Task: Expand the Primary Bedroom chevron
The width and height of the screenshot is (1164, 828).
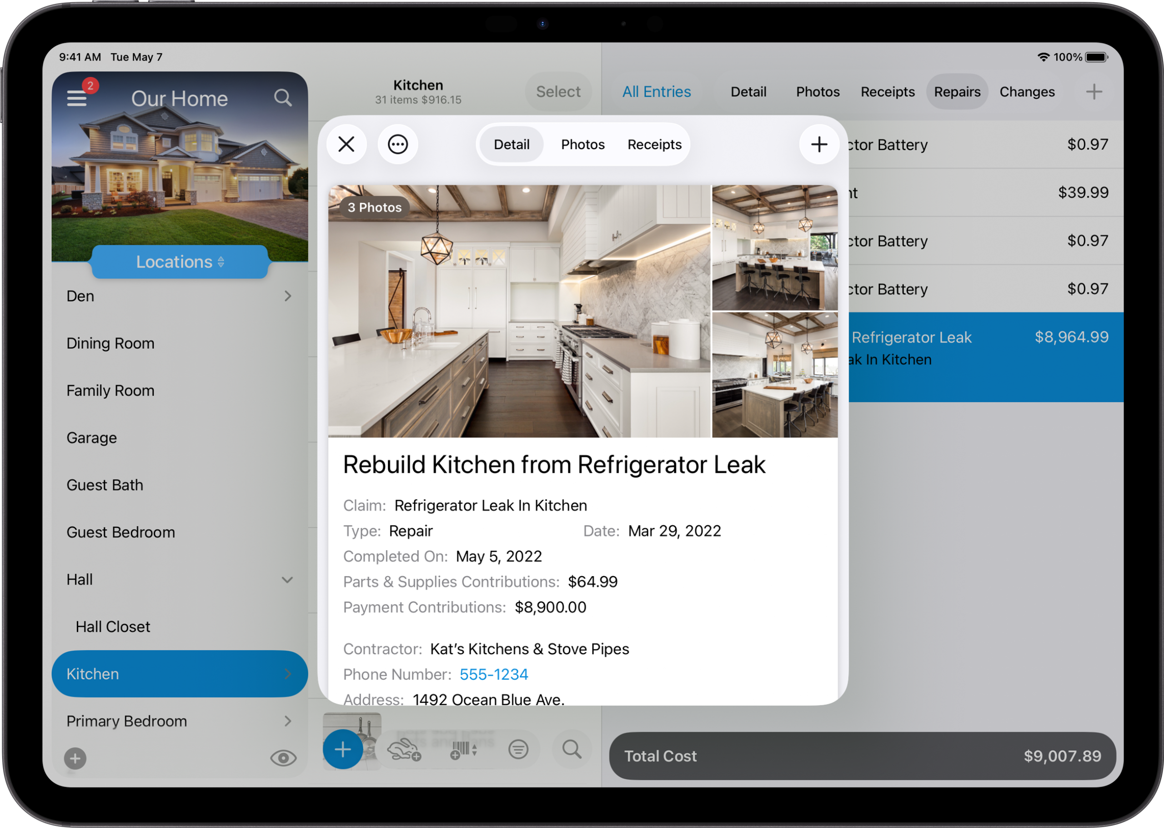Action: click(287, 721)
